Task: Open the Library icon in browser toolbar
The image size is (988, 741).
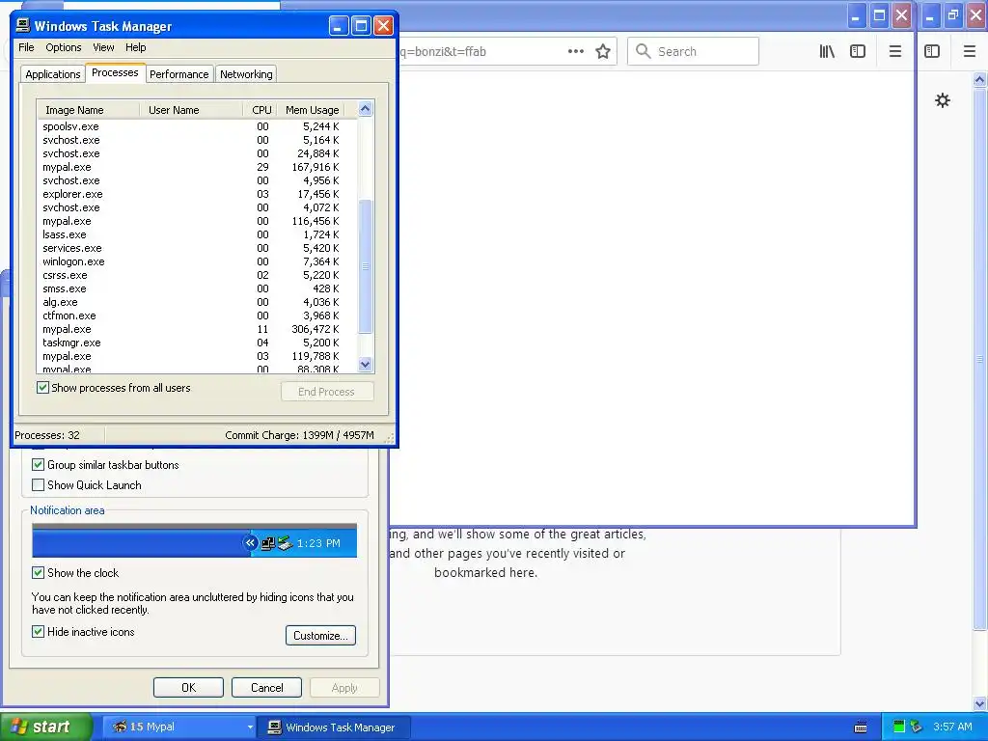Action: (x=827, y=52)
